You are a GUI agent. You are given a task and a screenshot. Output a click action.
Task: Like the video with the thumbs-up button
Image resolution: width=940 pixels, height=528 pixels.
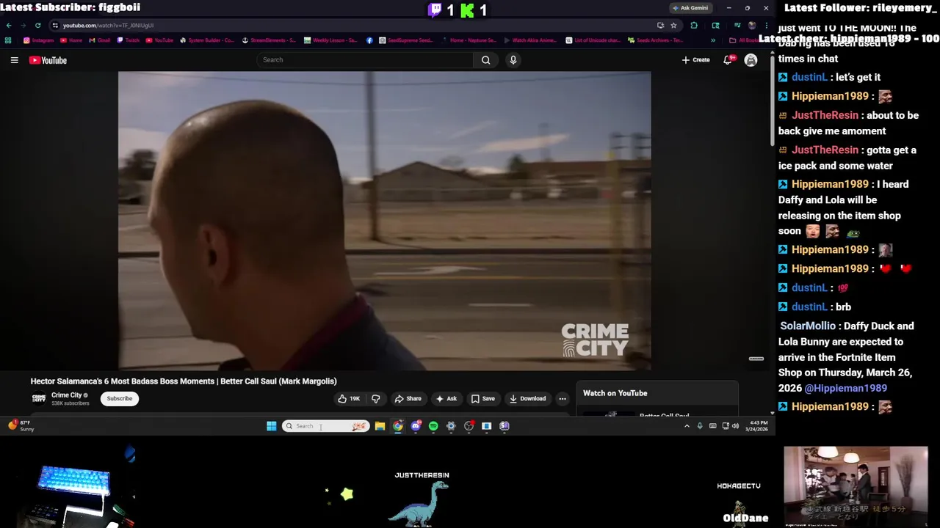349,399
